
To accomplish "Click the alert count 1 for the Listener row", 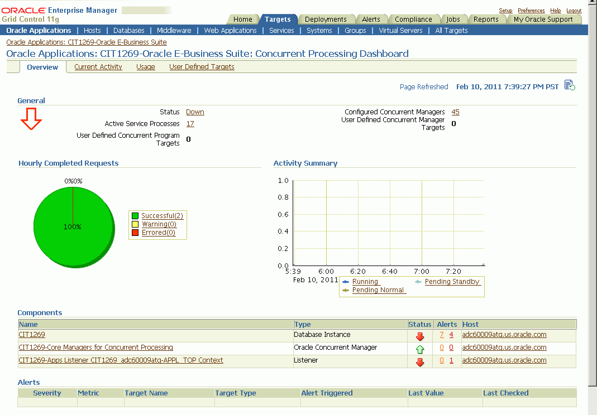I will click(451, 360).
